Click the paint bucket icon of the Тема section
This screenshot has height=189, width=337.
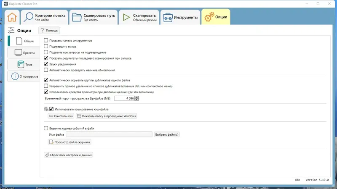coord(21,64)
